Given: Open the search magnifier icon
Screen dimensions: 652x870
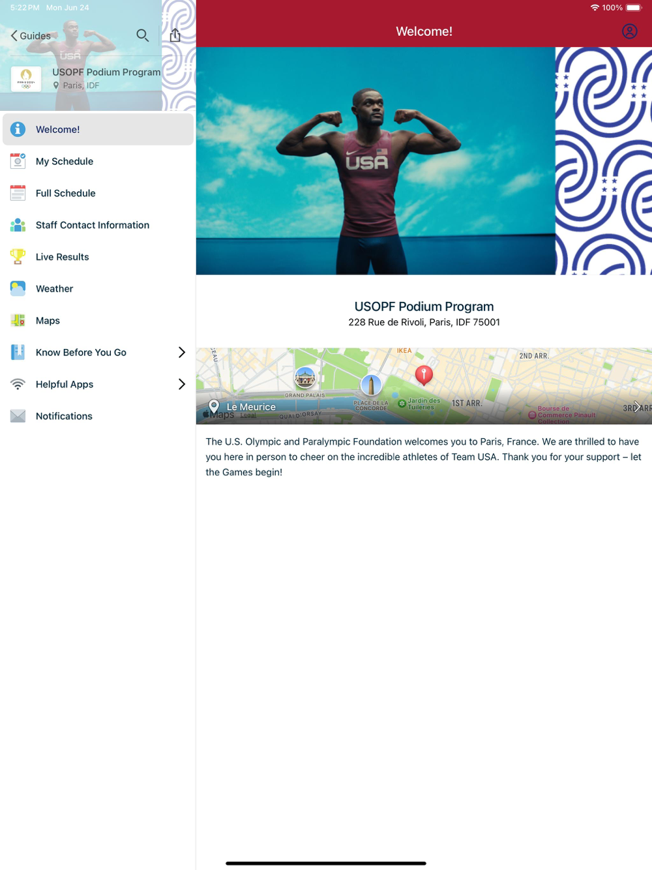Looking at the screenshot, I should [142, 35].
